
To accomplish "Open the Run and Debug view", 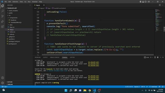I will point(3,21).
